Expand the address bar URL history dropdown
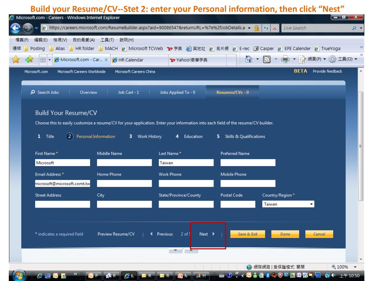Viewport: 375px width, 281px height. click(249, 28)
